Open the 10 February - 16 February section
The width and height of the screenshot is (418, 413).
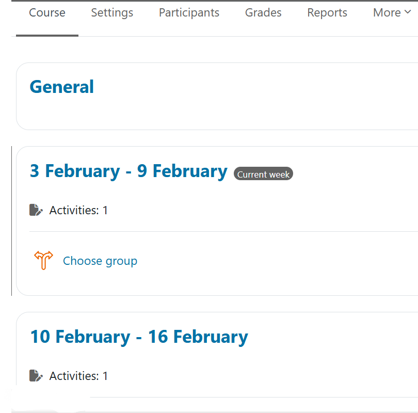pos(139,337)
